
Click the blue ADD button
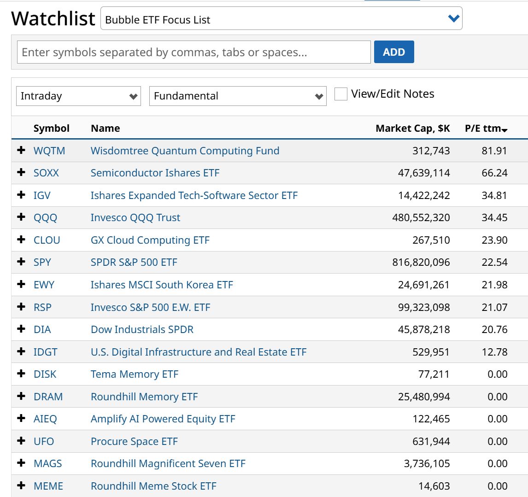tap(394, 52)
